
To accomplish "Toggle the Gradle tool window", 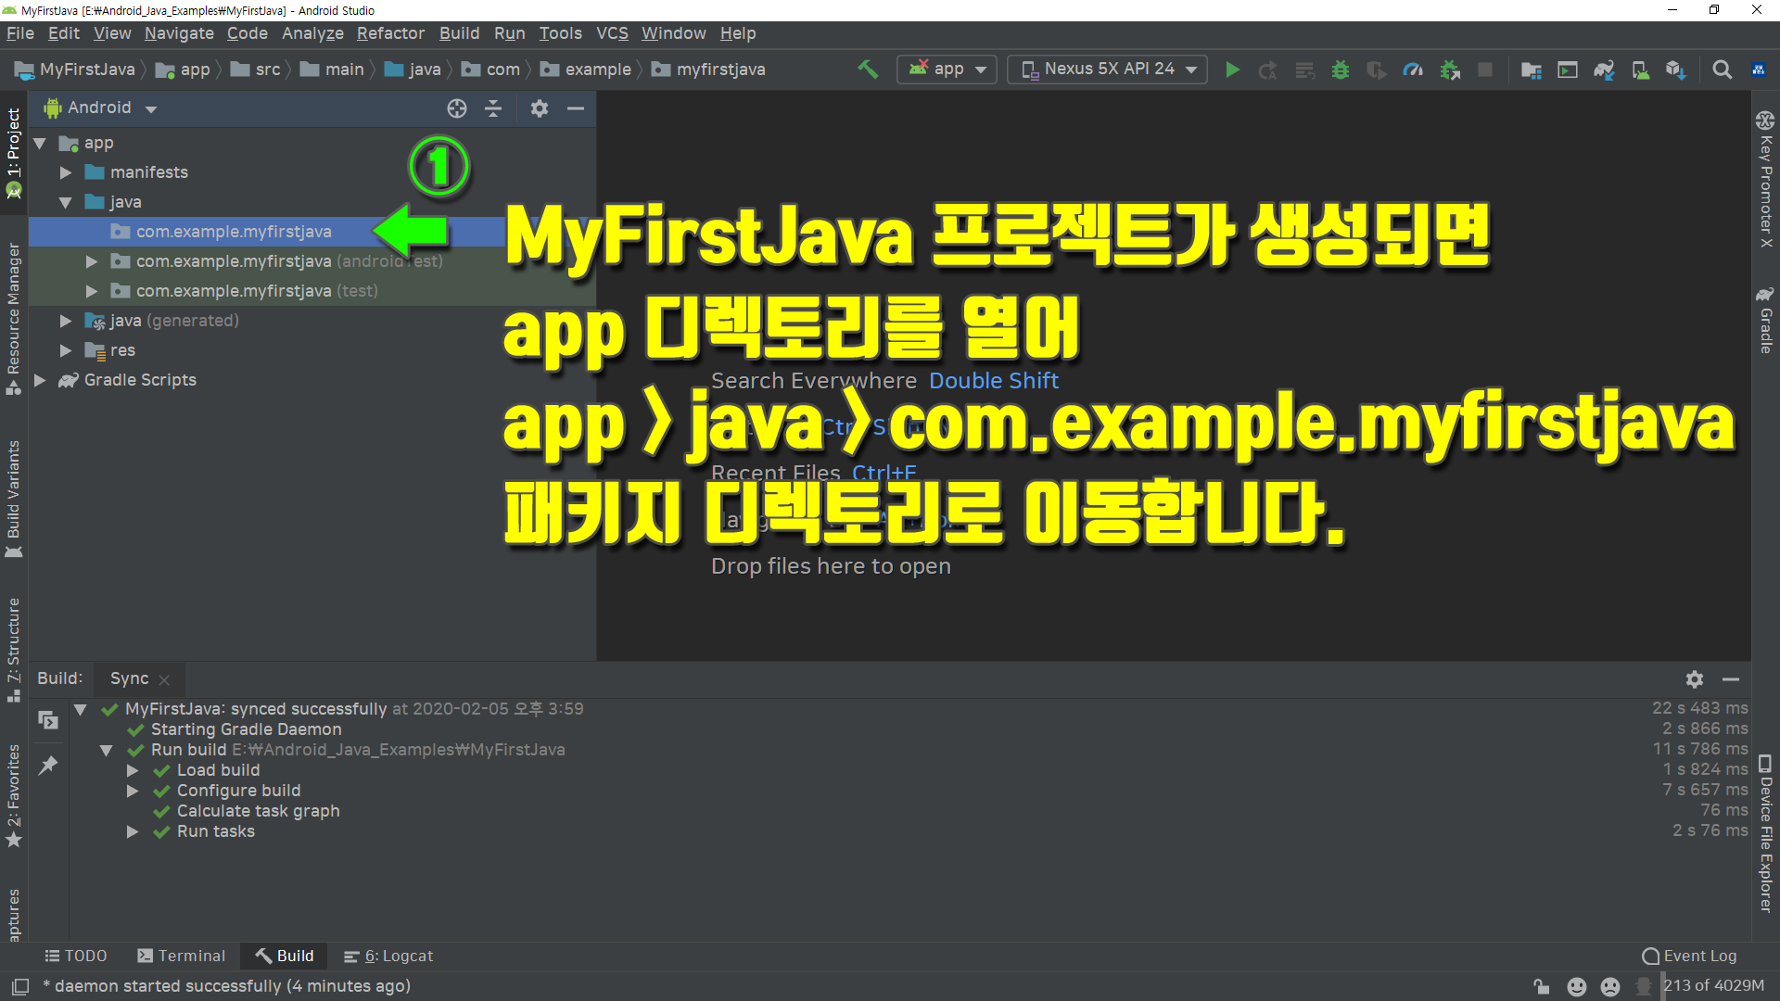I will [x=1765, y=320].
